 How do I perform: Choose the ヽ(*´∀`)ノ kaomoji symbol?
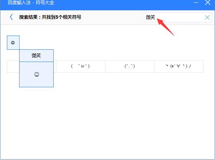coord(179,66)
